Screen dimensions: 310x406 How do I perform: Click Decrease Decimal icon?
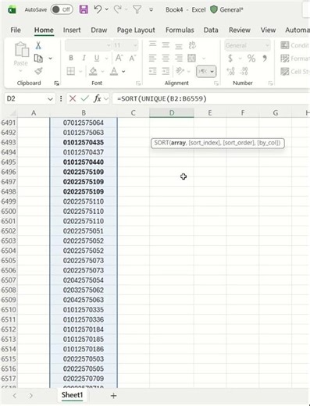pyautogui.click(x=244, y=71)
